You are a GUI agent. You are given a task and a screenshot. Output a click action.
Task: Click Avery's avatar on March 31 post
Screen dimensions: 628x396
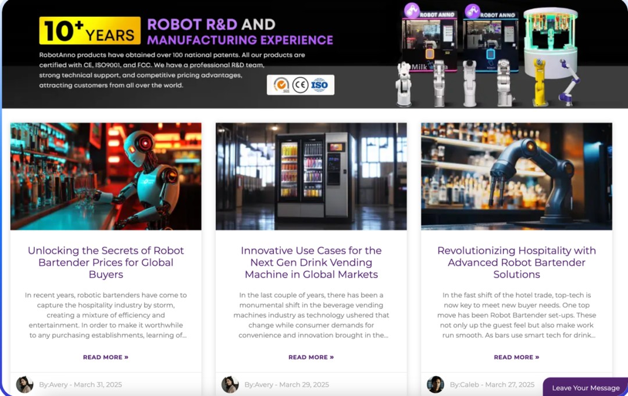click(24, 384)
